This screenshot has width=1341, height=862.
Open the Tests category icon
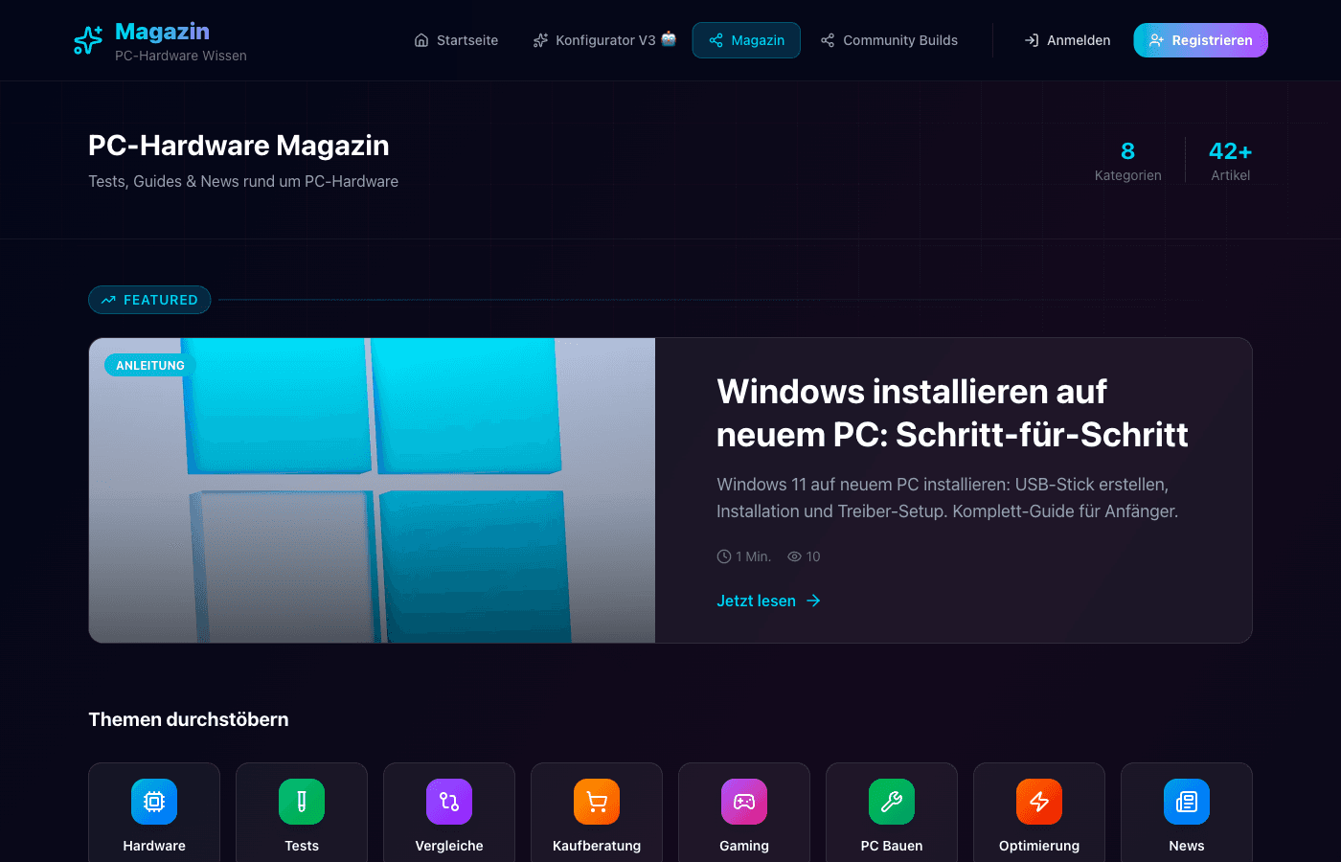pyautogui.click(x=302, y=802)
